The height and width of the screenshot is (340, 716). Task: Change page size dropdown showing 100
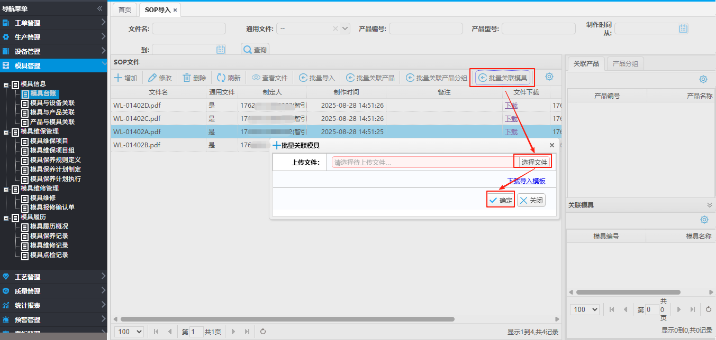click(129, 332)
